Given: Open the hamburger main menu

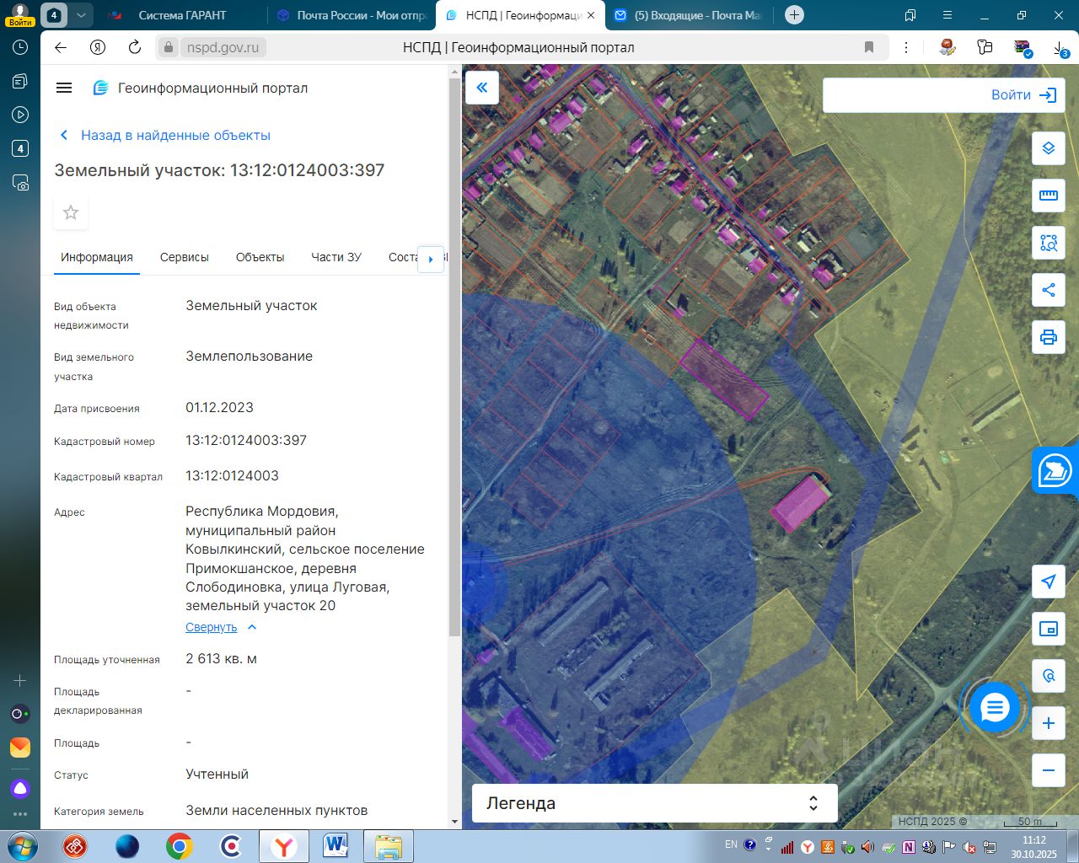Looking at the screenshot, I should [64, 88].
